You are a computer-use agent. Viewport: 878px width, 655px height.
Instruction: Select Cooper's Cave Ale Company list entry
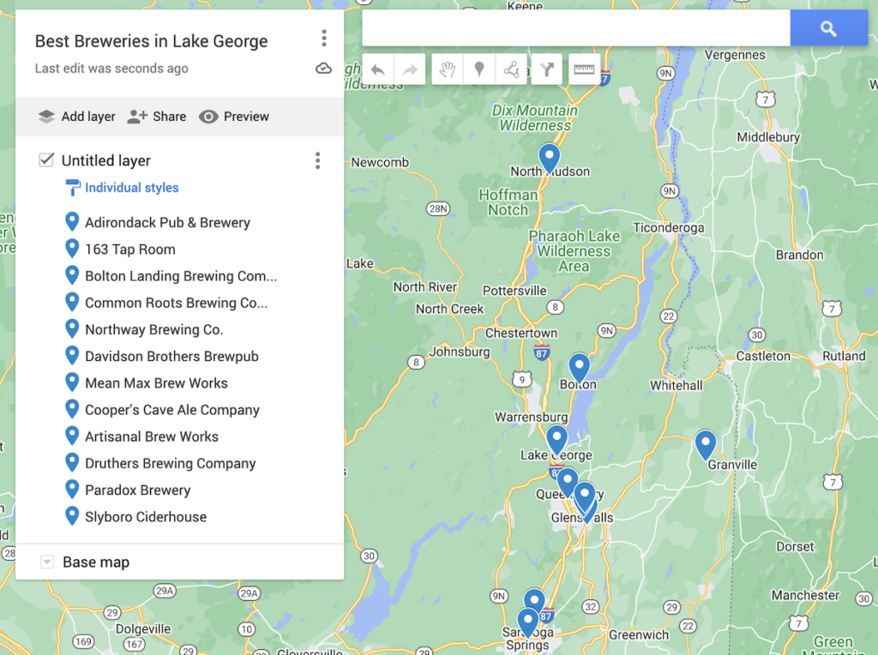click(172, 410)
